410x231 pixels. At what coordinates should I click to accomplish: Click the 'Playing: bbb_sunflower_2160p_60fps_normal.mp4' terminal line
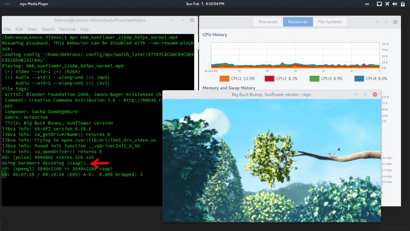tap(63, 66)
